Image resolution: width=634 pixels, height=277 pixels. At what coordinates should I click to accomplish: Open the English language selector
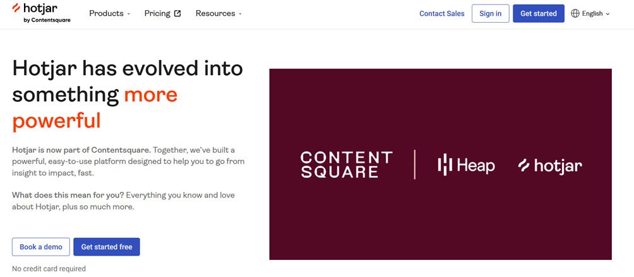pos(590,13)
